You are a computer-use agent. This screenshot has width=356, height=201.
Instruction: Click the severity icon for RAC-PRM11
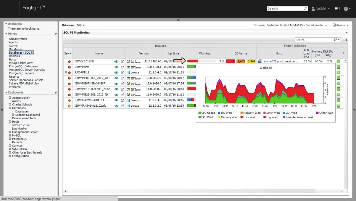(69, 72)
